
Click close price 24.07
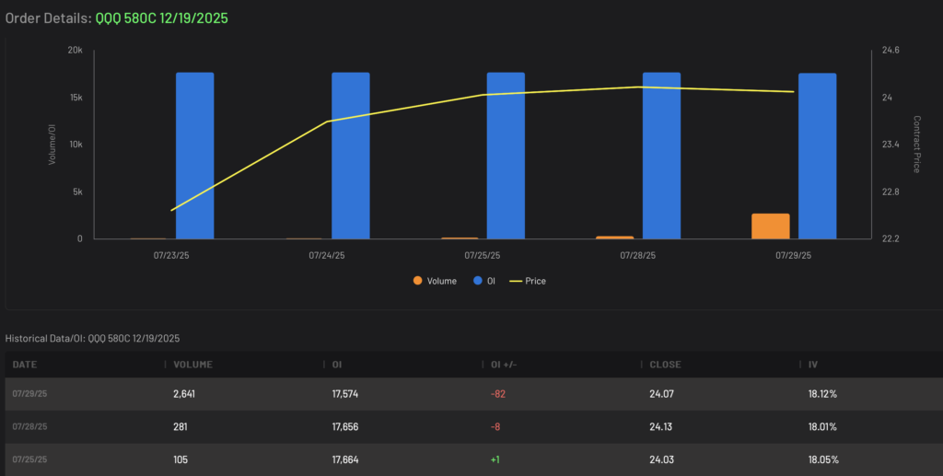(x=661, y=394)
